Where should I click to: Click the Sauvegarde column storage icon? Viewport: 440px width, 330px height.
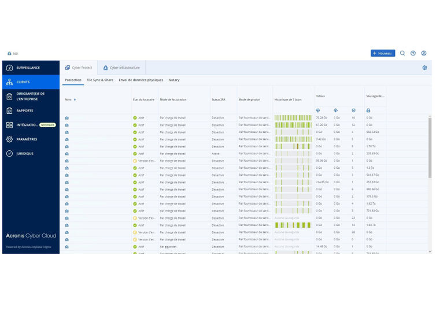click(x=368, y=110)
